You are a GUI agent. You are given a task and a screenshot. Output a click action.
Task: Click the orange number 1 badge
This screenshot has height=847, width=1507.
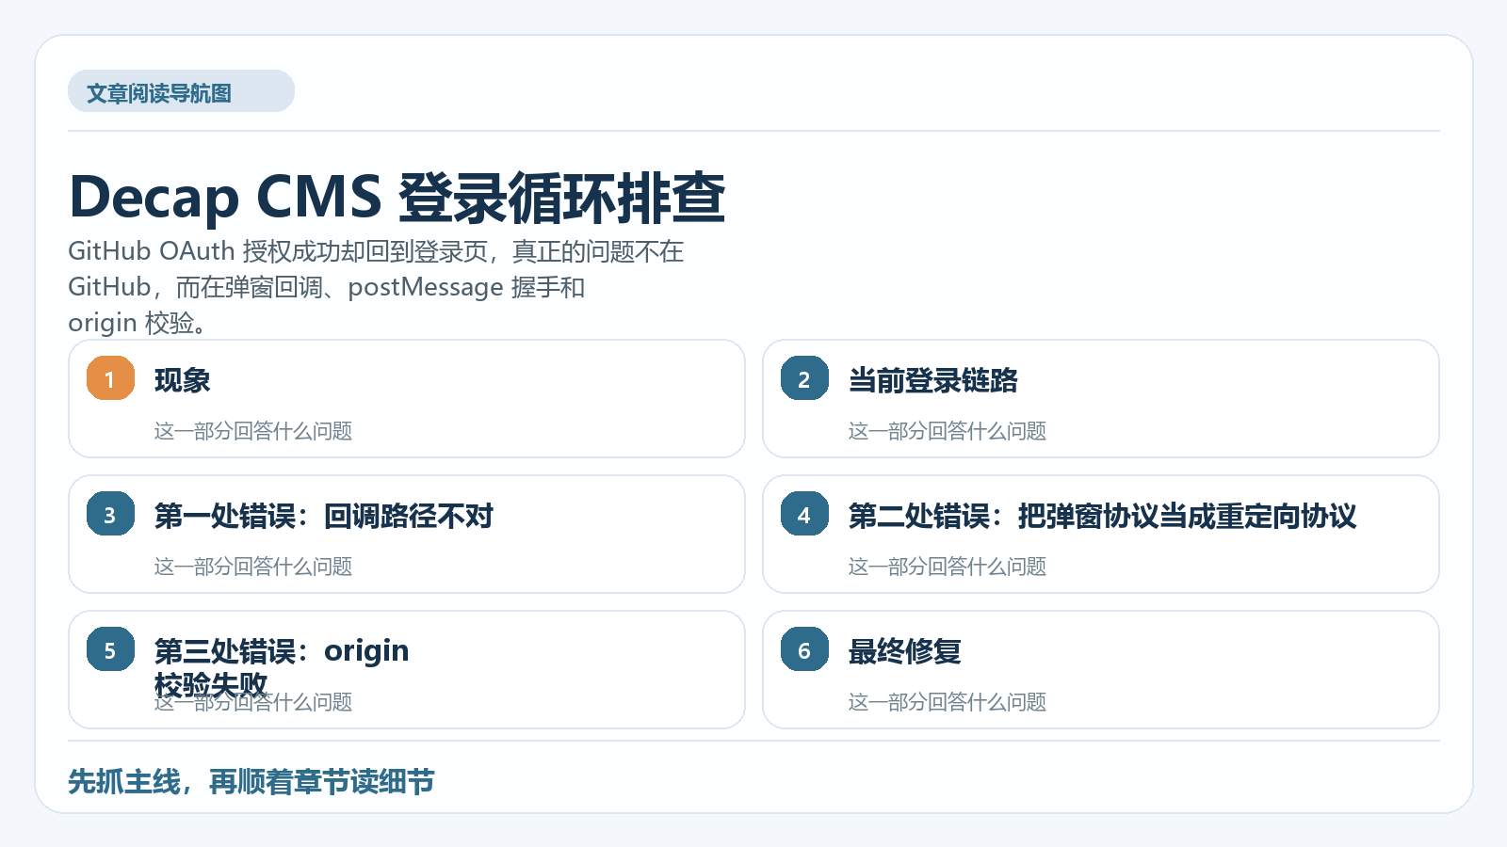110,378
